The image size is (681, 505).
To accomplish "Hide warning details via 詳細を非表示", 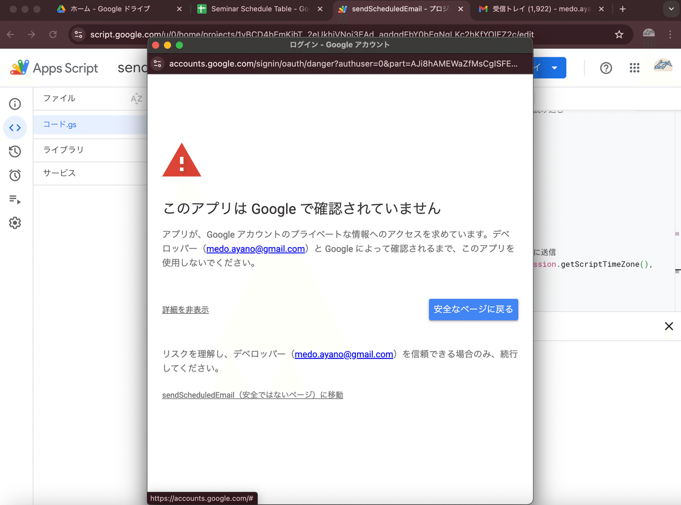I will (186, 310).
